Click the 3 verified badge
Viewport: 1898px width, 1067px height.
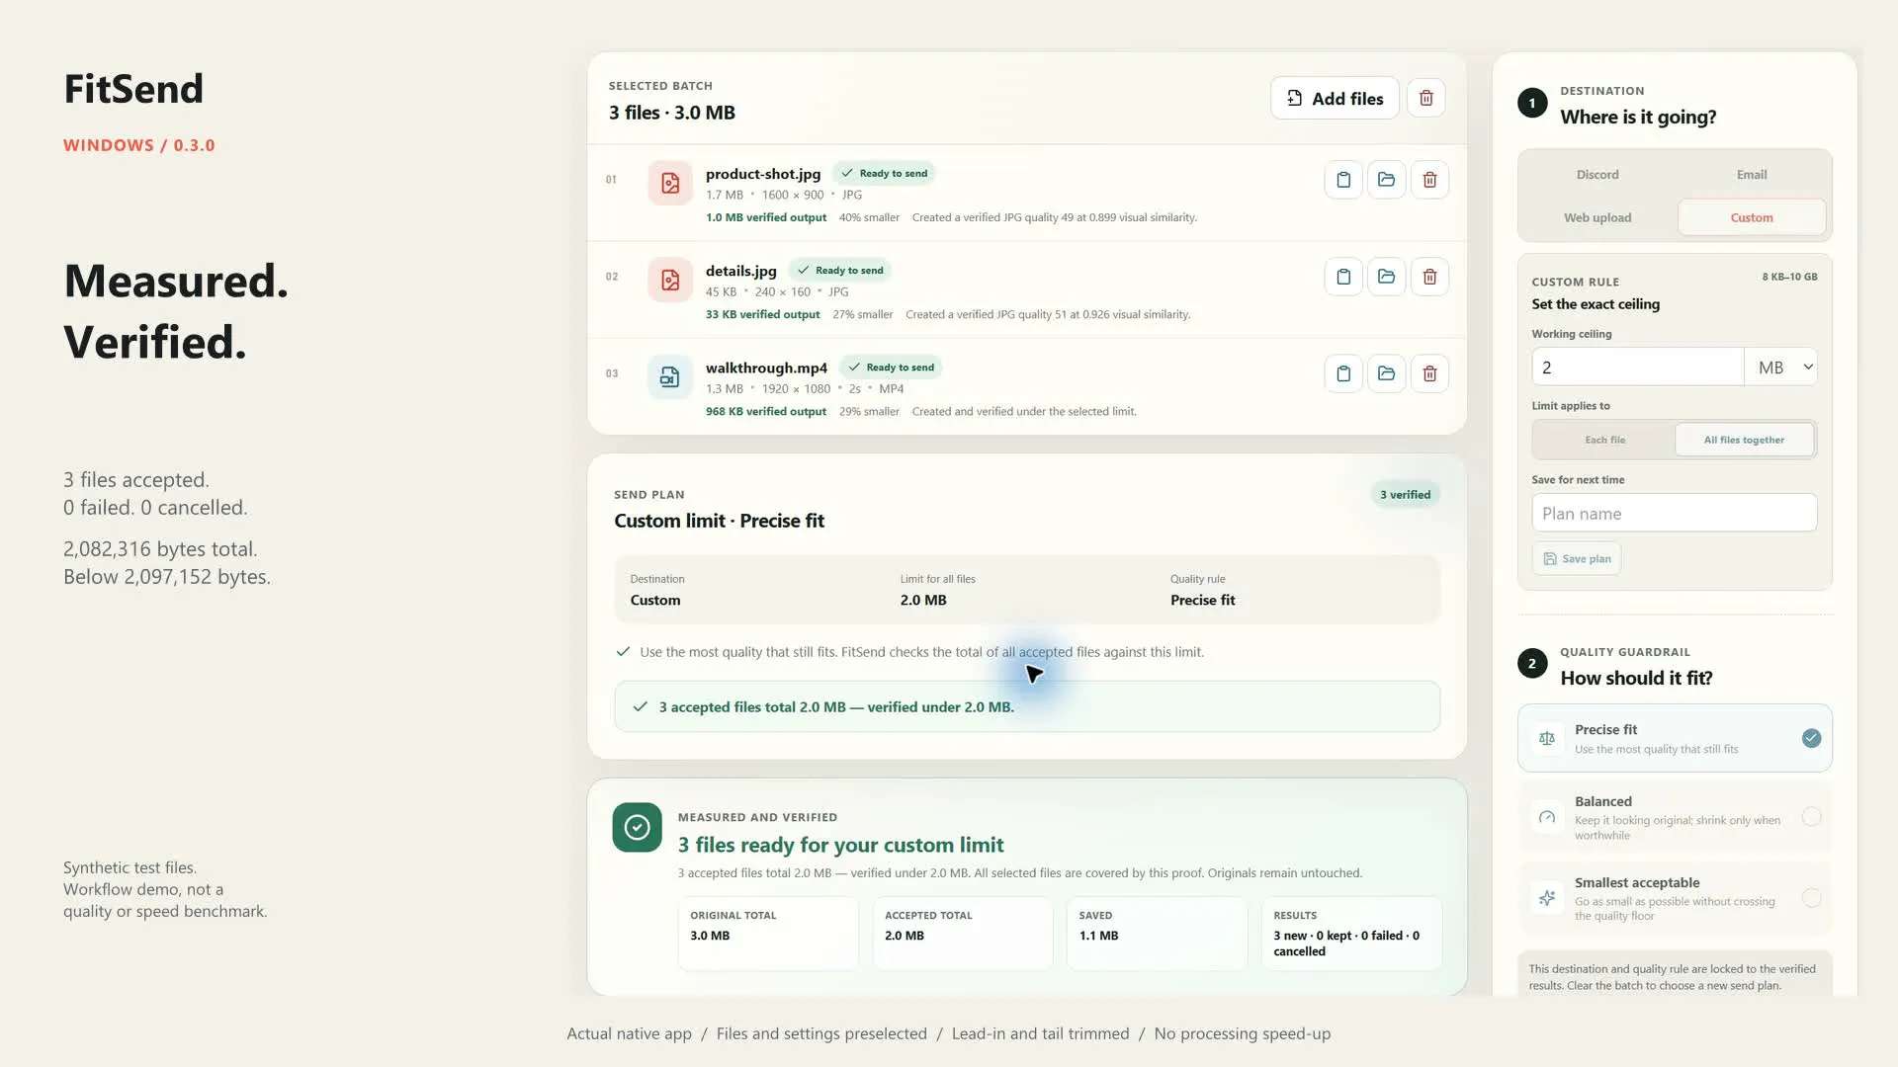point(1405,495)
